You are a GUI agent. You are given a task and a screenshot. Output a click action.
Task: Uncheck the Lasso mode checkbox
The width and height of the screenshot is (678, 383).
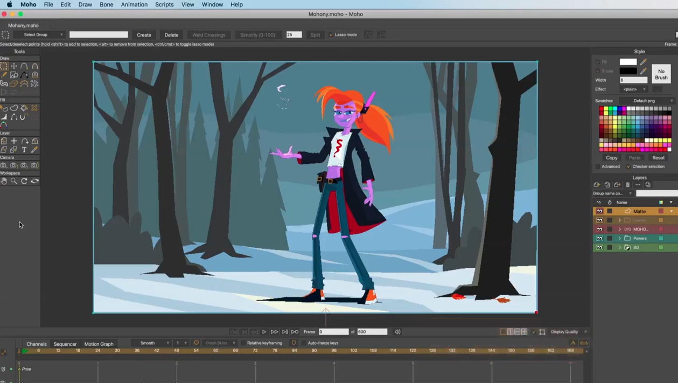coord(331,35)
